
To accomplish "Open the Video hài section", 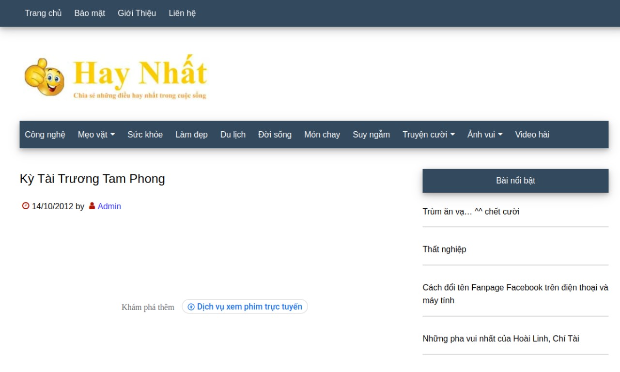I will [x=532, y=135].
